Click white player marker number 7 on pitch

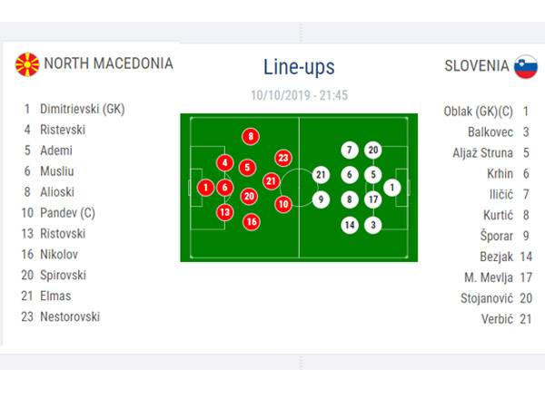coord(350,151)
